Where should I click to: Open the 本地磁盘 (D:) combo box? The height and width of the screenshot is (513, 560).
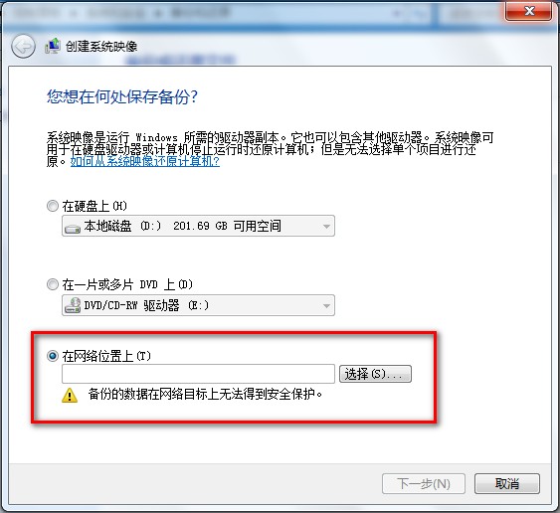click(198, 226)
